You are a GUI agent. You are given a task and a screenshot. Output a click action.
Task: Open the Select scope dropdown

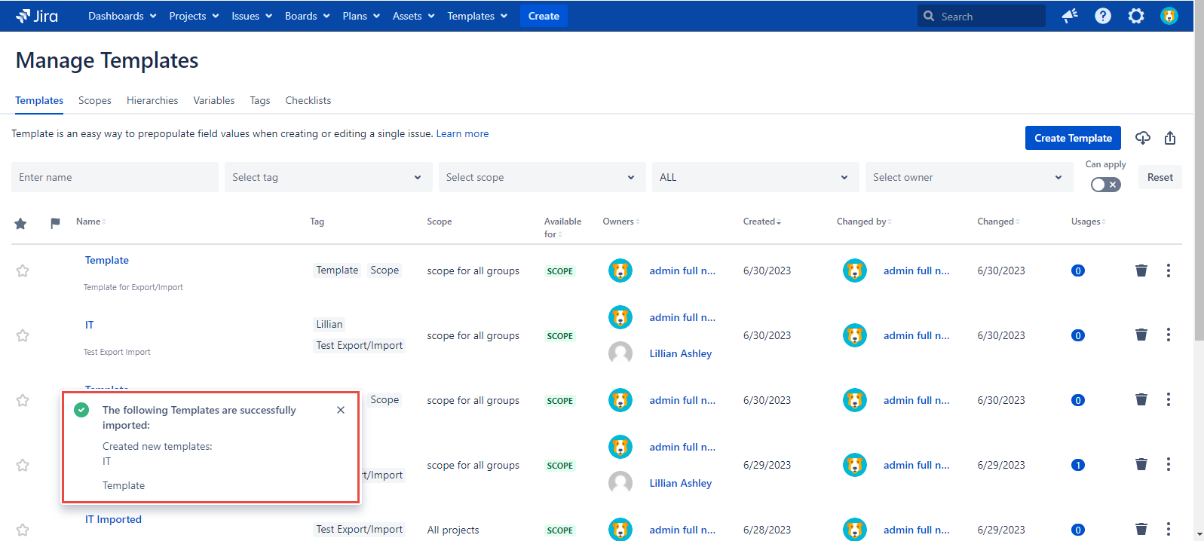(x=541, y=177)
